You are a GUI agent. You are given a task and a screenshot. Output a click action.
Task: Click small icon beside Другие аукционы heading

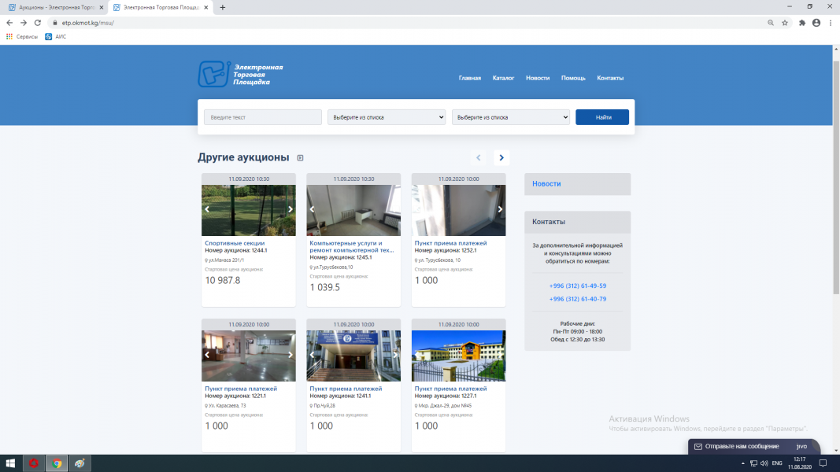click(300, 158)
